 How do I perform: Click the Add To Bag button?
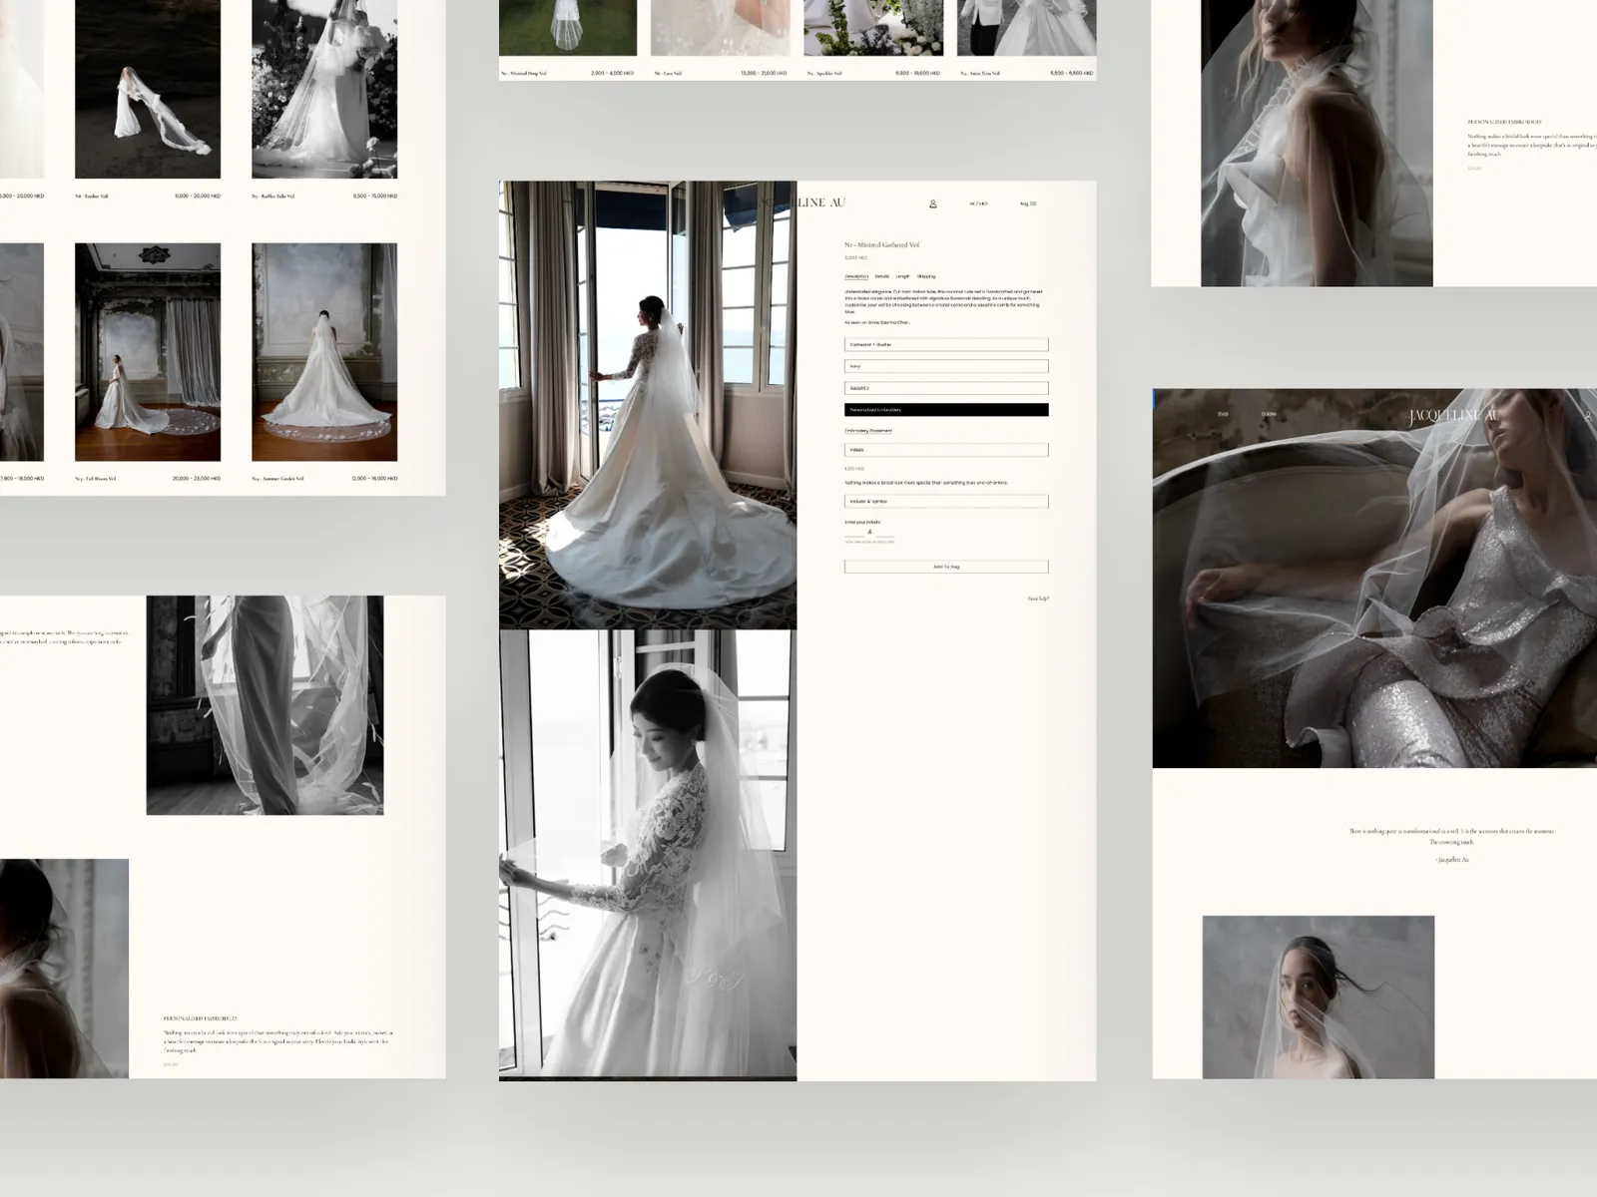point(946,567)
